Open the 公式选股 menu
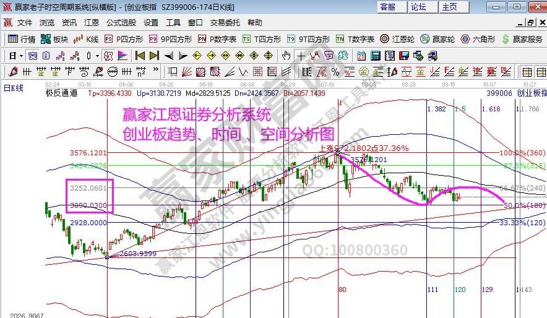Viewport: 547px width, 318px height. [x=121, y=23]
